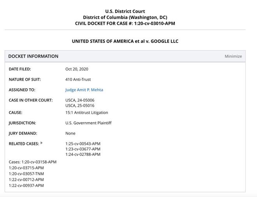Image resolution: width=257 pixels, height=197 pixels.
Task: Click the 410 Anti-Trust nature of suit
Action: point(78,79)
